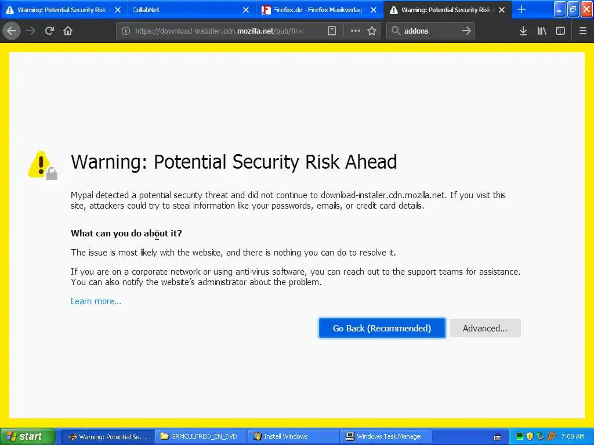Open a new tab with plus

(x=521, y=9)
